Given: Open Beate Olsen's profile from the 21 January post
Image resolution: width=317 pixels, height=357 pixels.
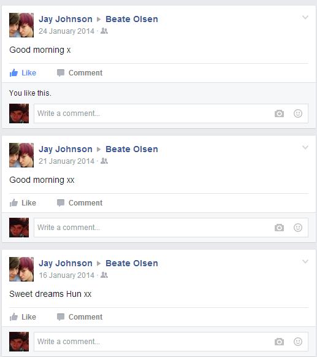Looking at the screenshot, I should click(132, 149).
